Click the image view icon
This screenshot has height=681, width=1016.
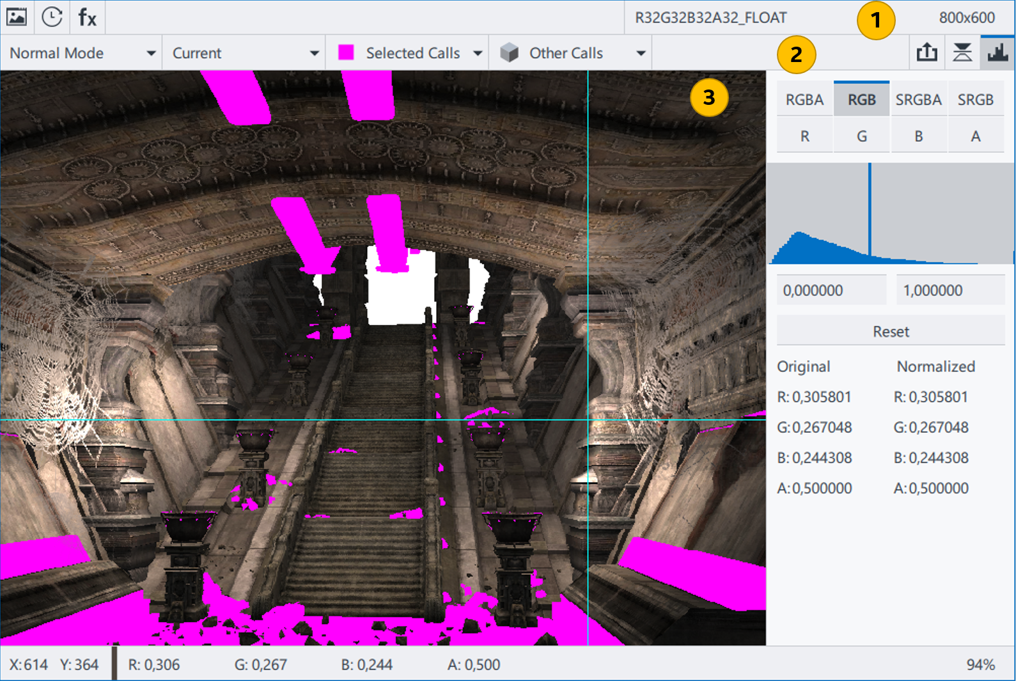click(x=17, y=17)
